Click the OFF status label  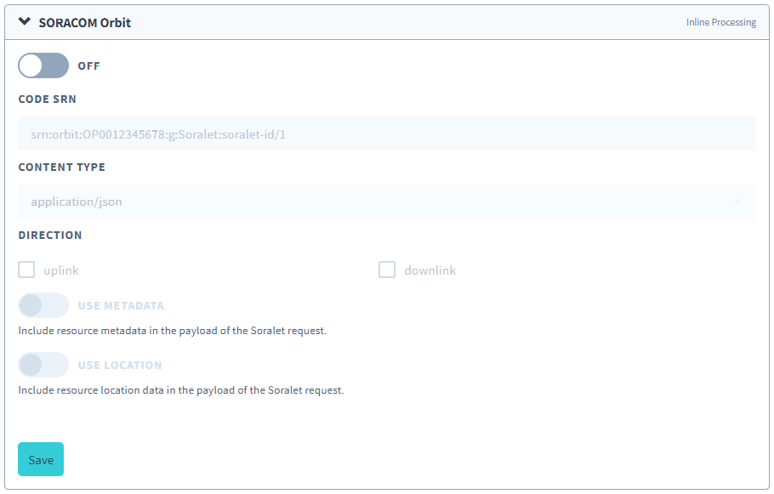88,66
